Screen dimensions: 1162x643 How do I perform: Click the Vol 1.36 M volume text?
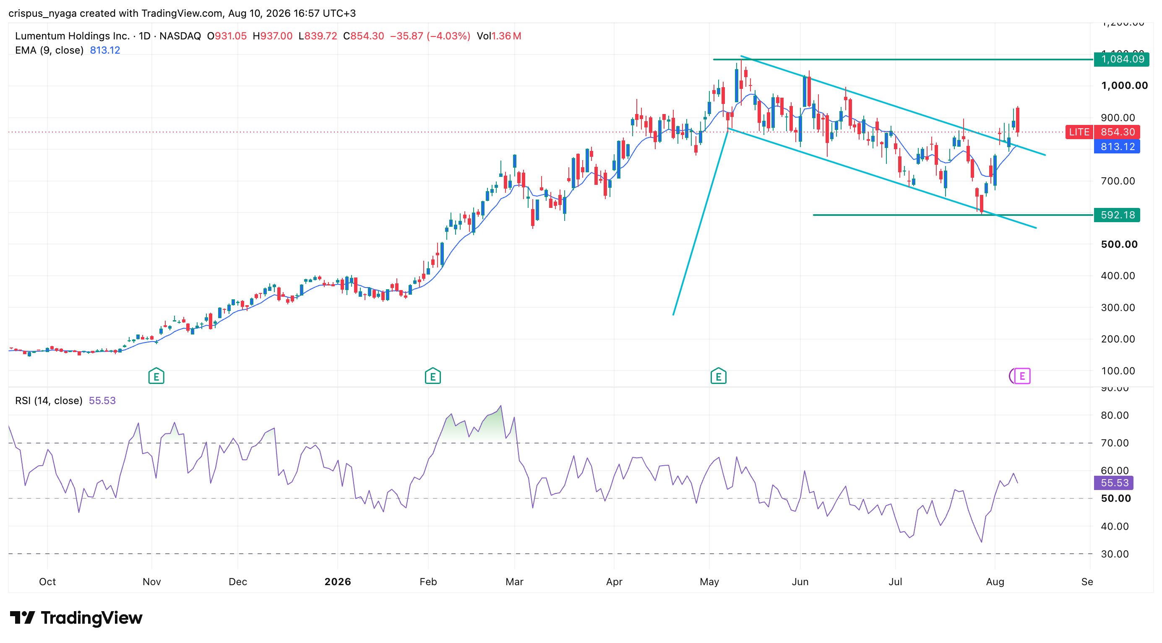click(x=499, y=36)
